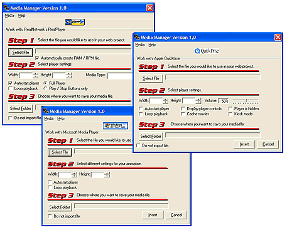Image resolution: width=287 pixels, height=230 pixels.
Task: Click Height spinner arrows in RealPlayer window
Action: [69, 75]
